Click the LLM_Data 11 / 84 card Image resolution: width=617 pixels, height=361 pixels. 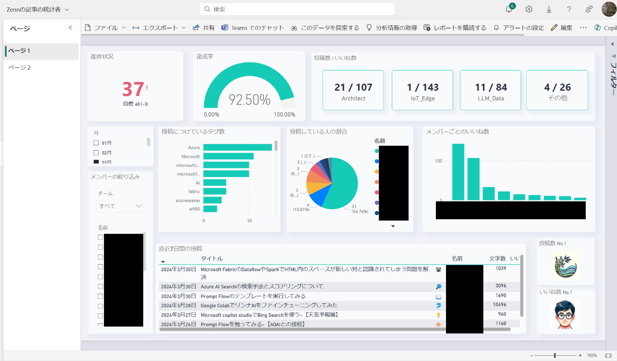[491, 90]
